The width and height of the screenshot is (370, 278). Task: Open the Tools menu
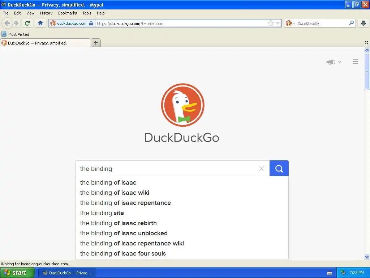[x=87, y=13]
